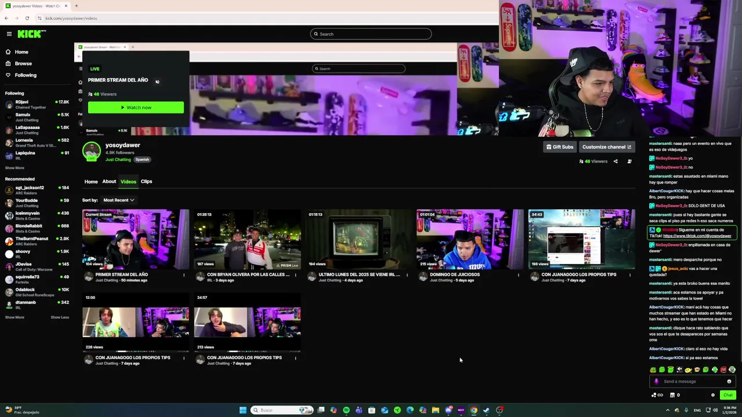
Task: Click the Gift Subs button
Action: [x=559, y=147]
